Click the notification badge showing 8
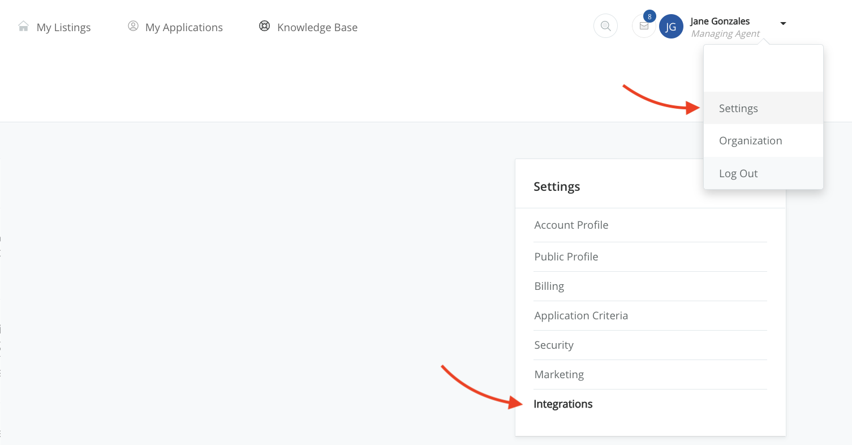Viewport: 852px width, 445px height. [649, 16]
